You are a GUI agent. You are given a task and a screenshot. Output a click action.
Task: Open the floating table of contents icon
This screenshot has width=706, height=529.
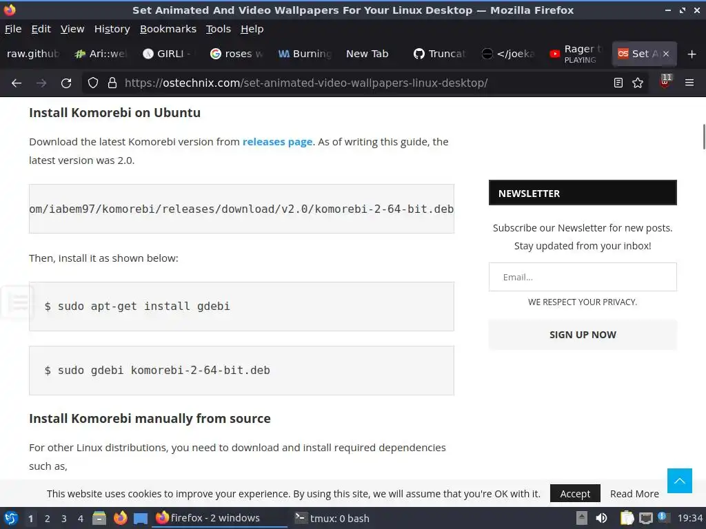[17, 302]
